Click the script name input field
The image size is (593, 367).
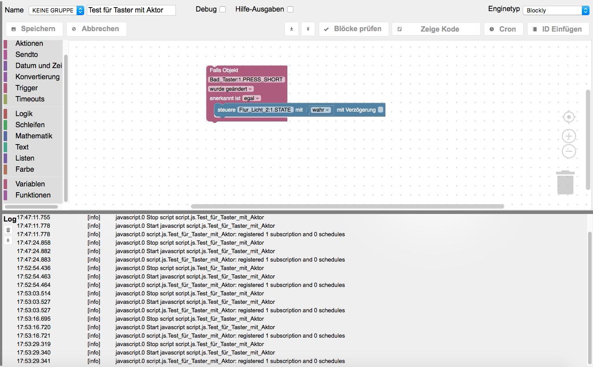(x=131, y=10)
